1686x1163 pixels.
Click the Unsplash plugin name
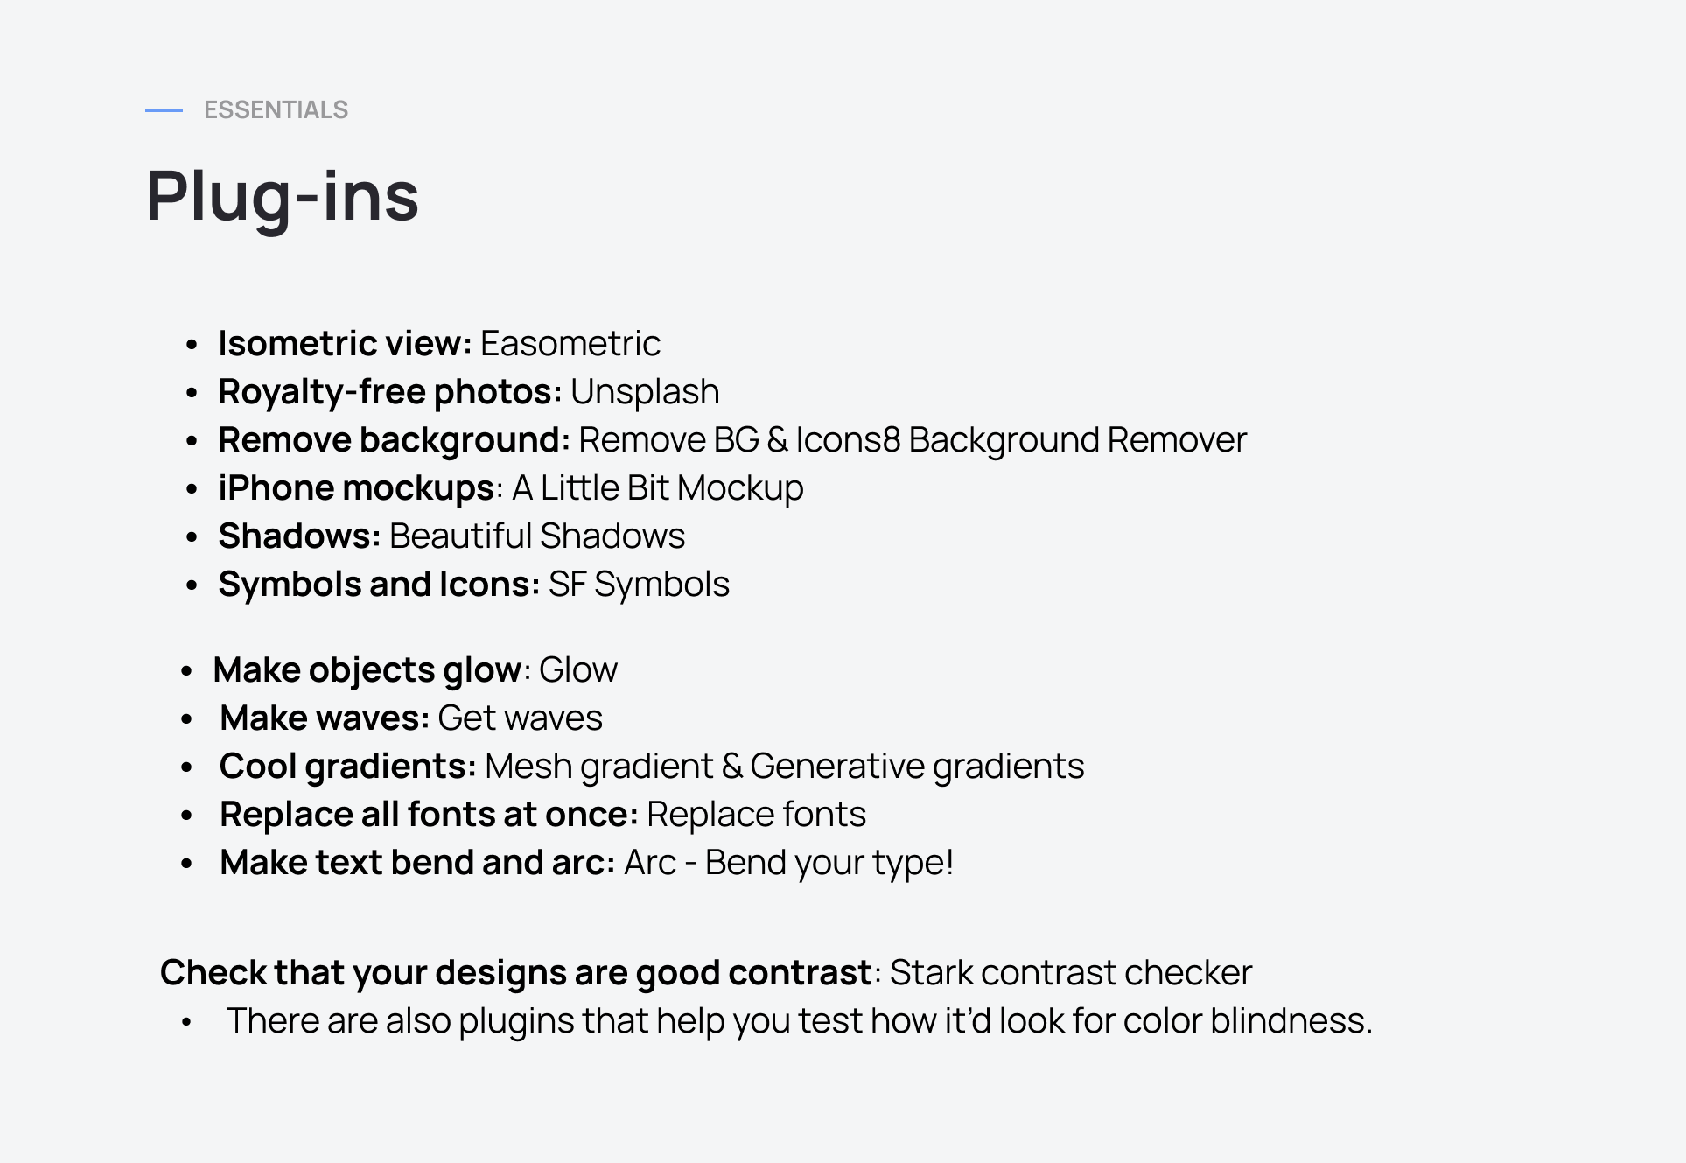click(x=645, y=392)
